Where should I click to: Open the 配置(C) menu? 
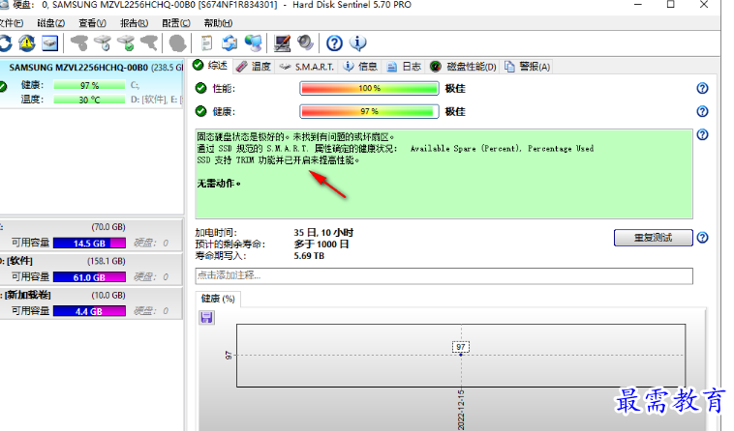(176, 23)
